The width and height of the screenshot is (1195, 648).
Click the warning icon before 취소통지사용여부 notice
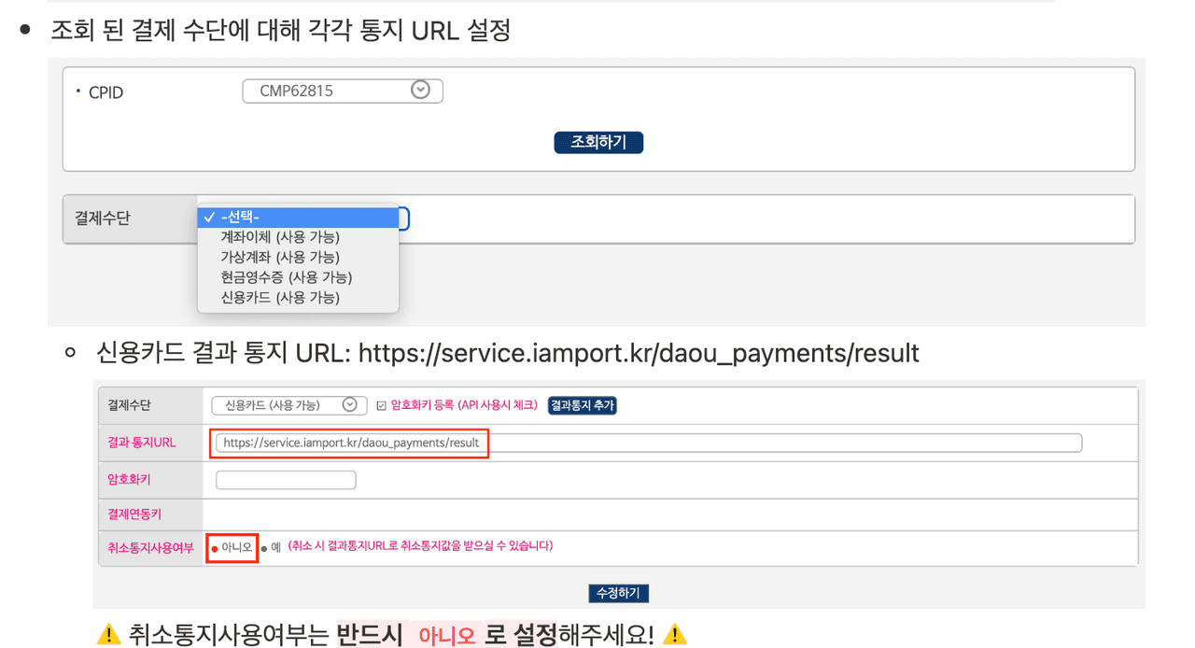(108, 635)
